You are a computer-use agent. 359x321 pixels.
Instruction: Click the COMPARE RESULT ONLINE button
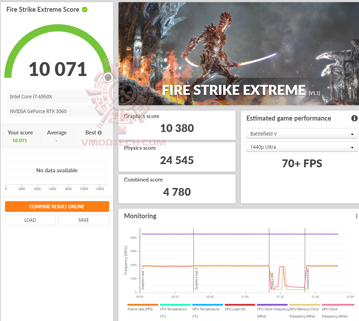coord(57,207)
